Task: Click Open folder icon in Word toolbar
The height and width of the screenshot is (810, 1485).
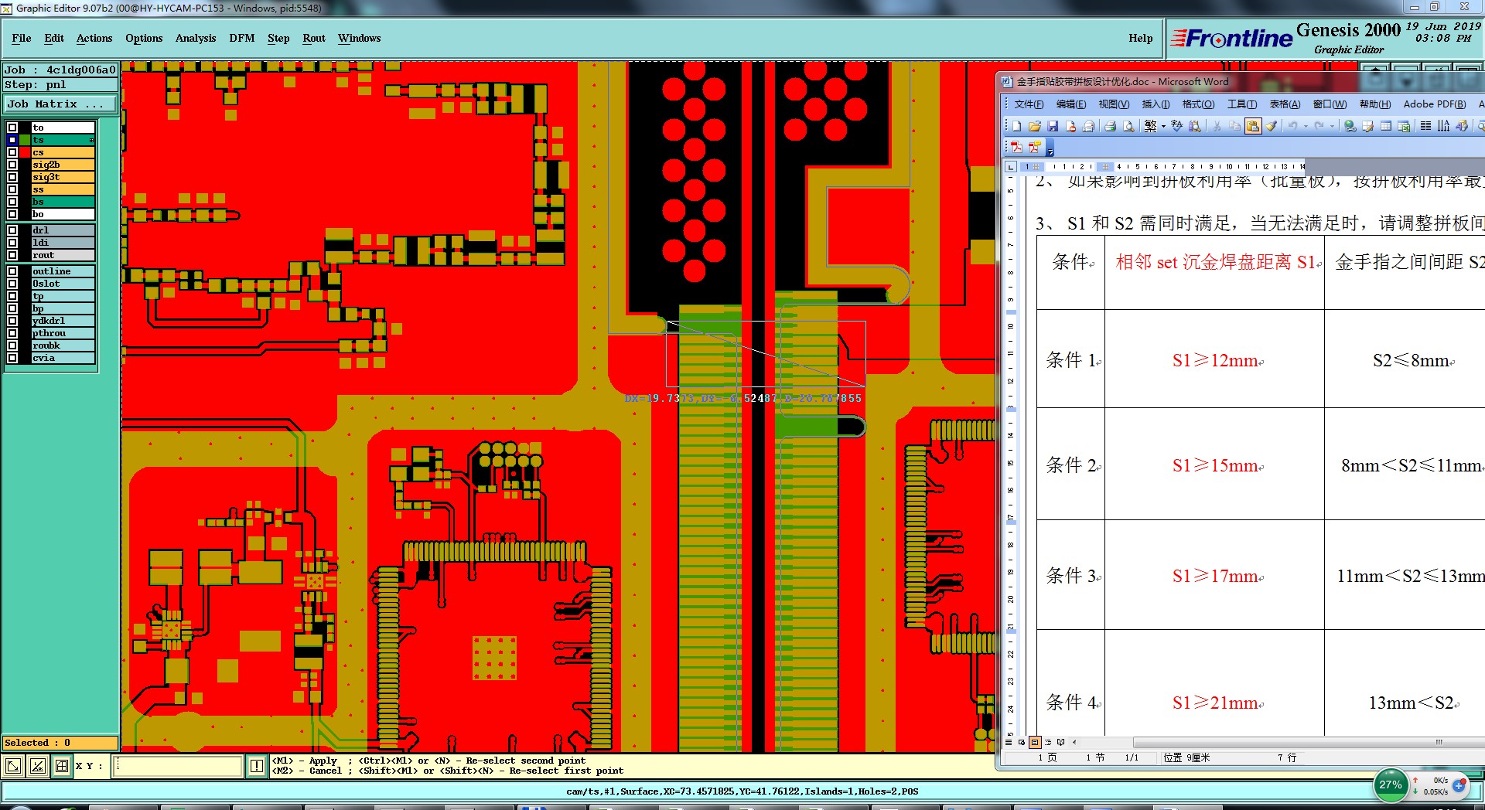Action: [1035, 126]
